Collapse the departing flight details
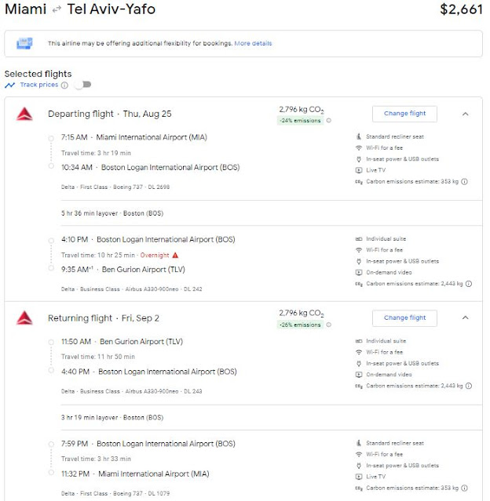This screenshot has width=490, height=501. click(x=466, y=114)
